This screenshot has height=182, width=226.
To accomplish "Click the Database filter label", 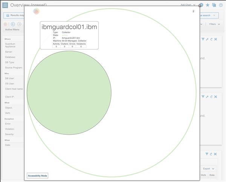I will click(10, 57).
